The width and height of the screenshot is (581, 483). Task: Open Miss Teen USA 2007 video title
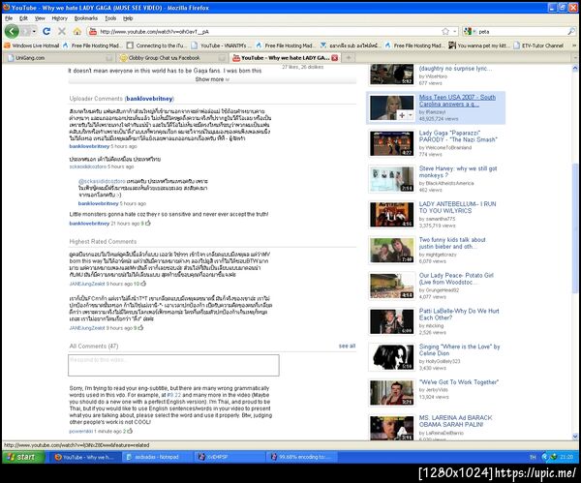457,101
